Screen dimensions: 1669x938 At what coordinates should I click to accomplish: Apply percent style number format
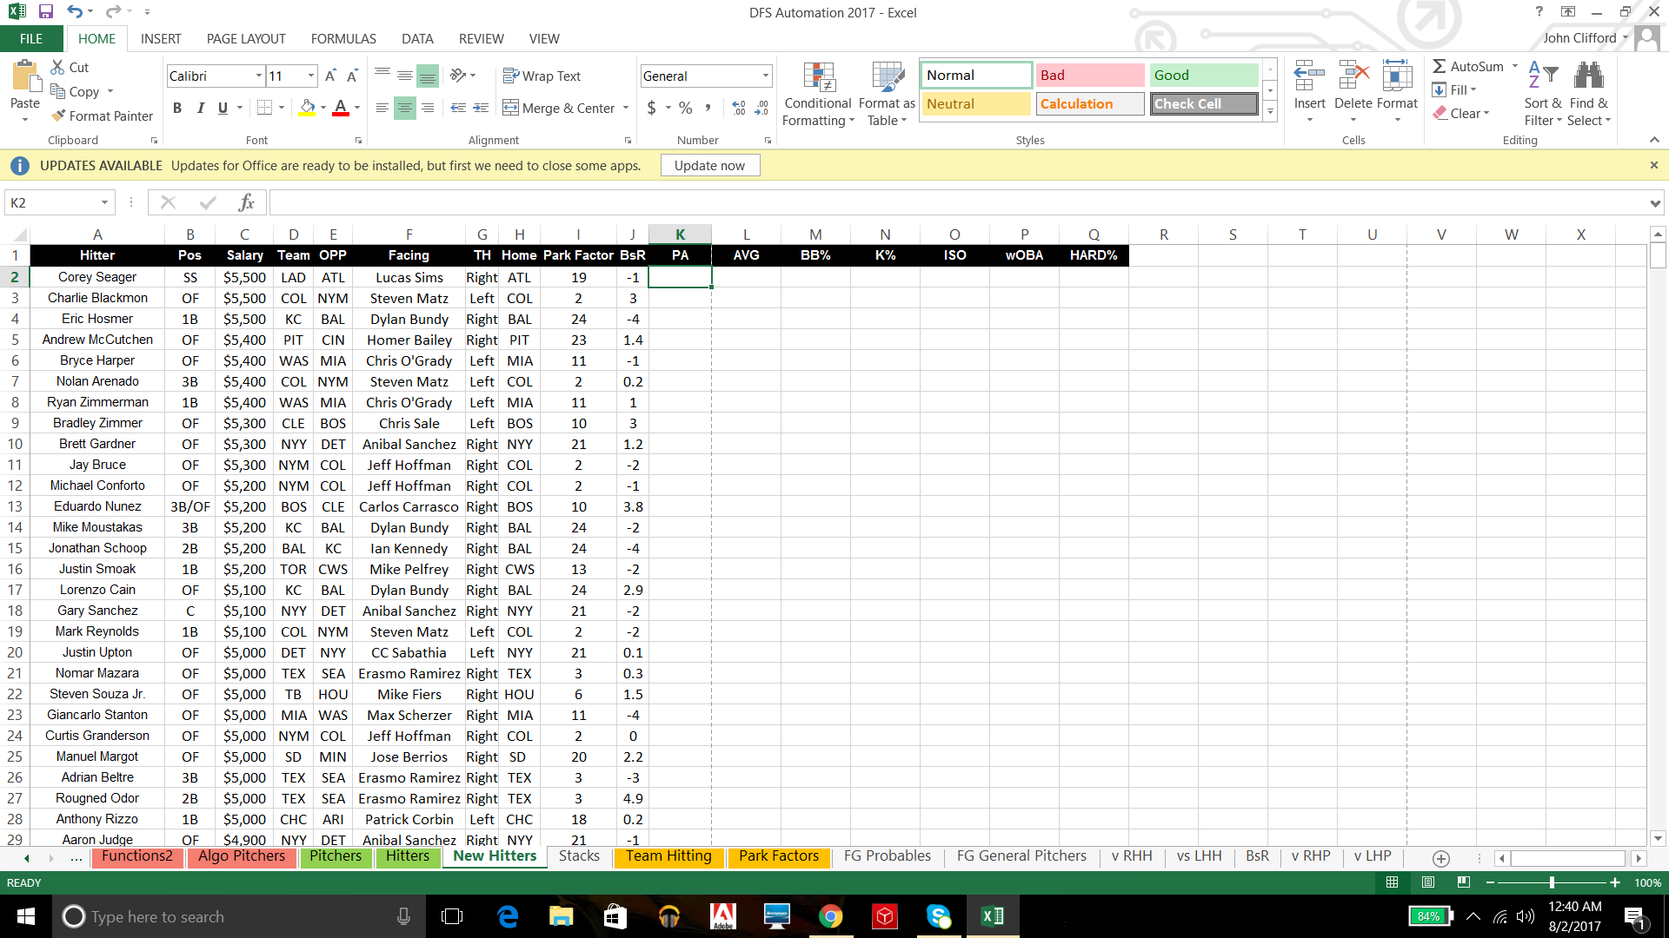[x=685, y=108]
